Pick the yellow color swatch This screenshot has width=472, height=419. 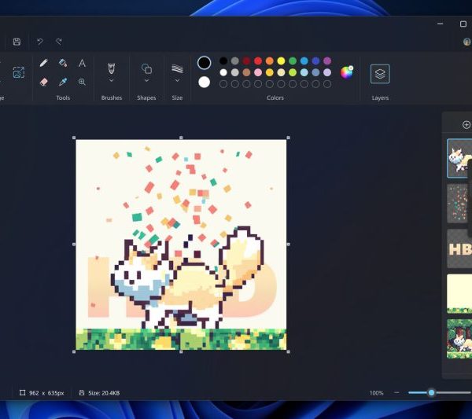click(x=281, y=61)
